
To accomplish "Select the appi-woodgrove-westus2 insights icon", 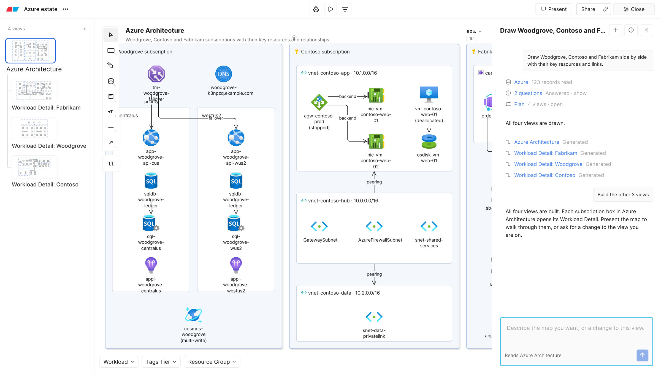I will click(236, 265).
